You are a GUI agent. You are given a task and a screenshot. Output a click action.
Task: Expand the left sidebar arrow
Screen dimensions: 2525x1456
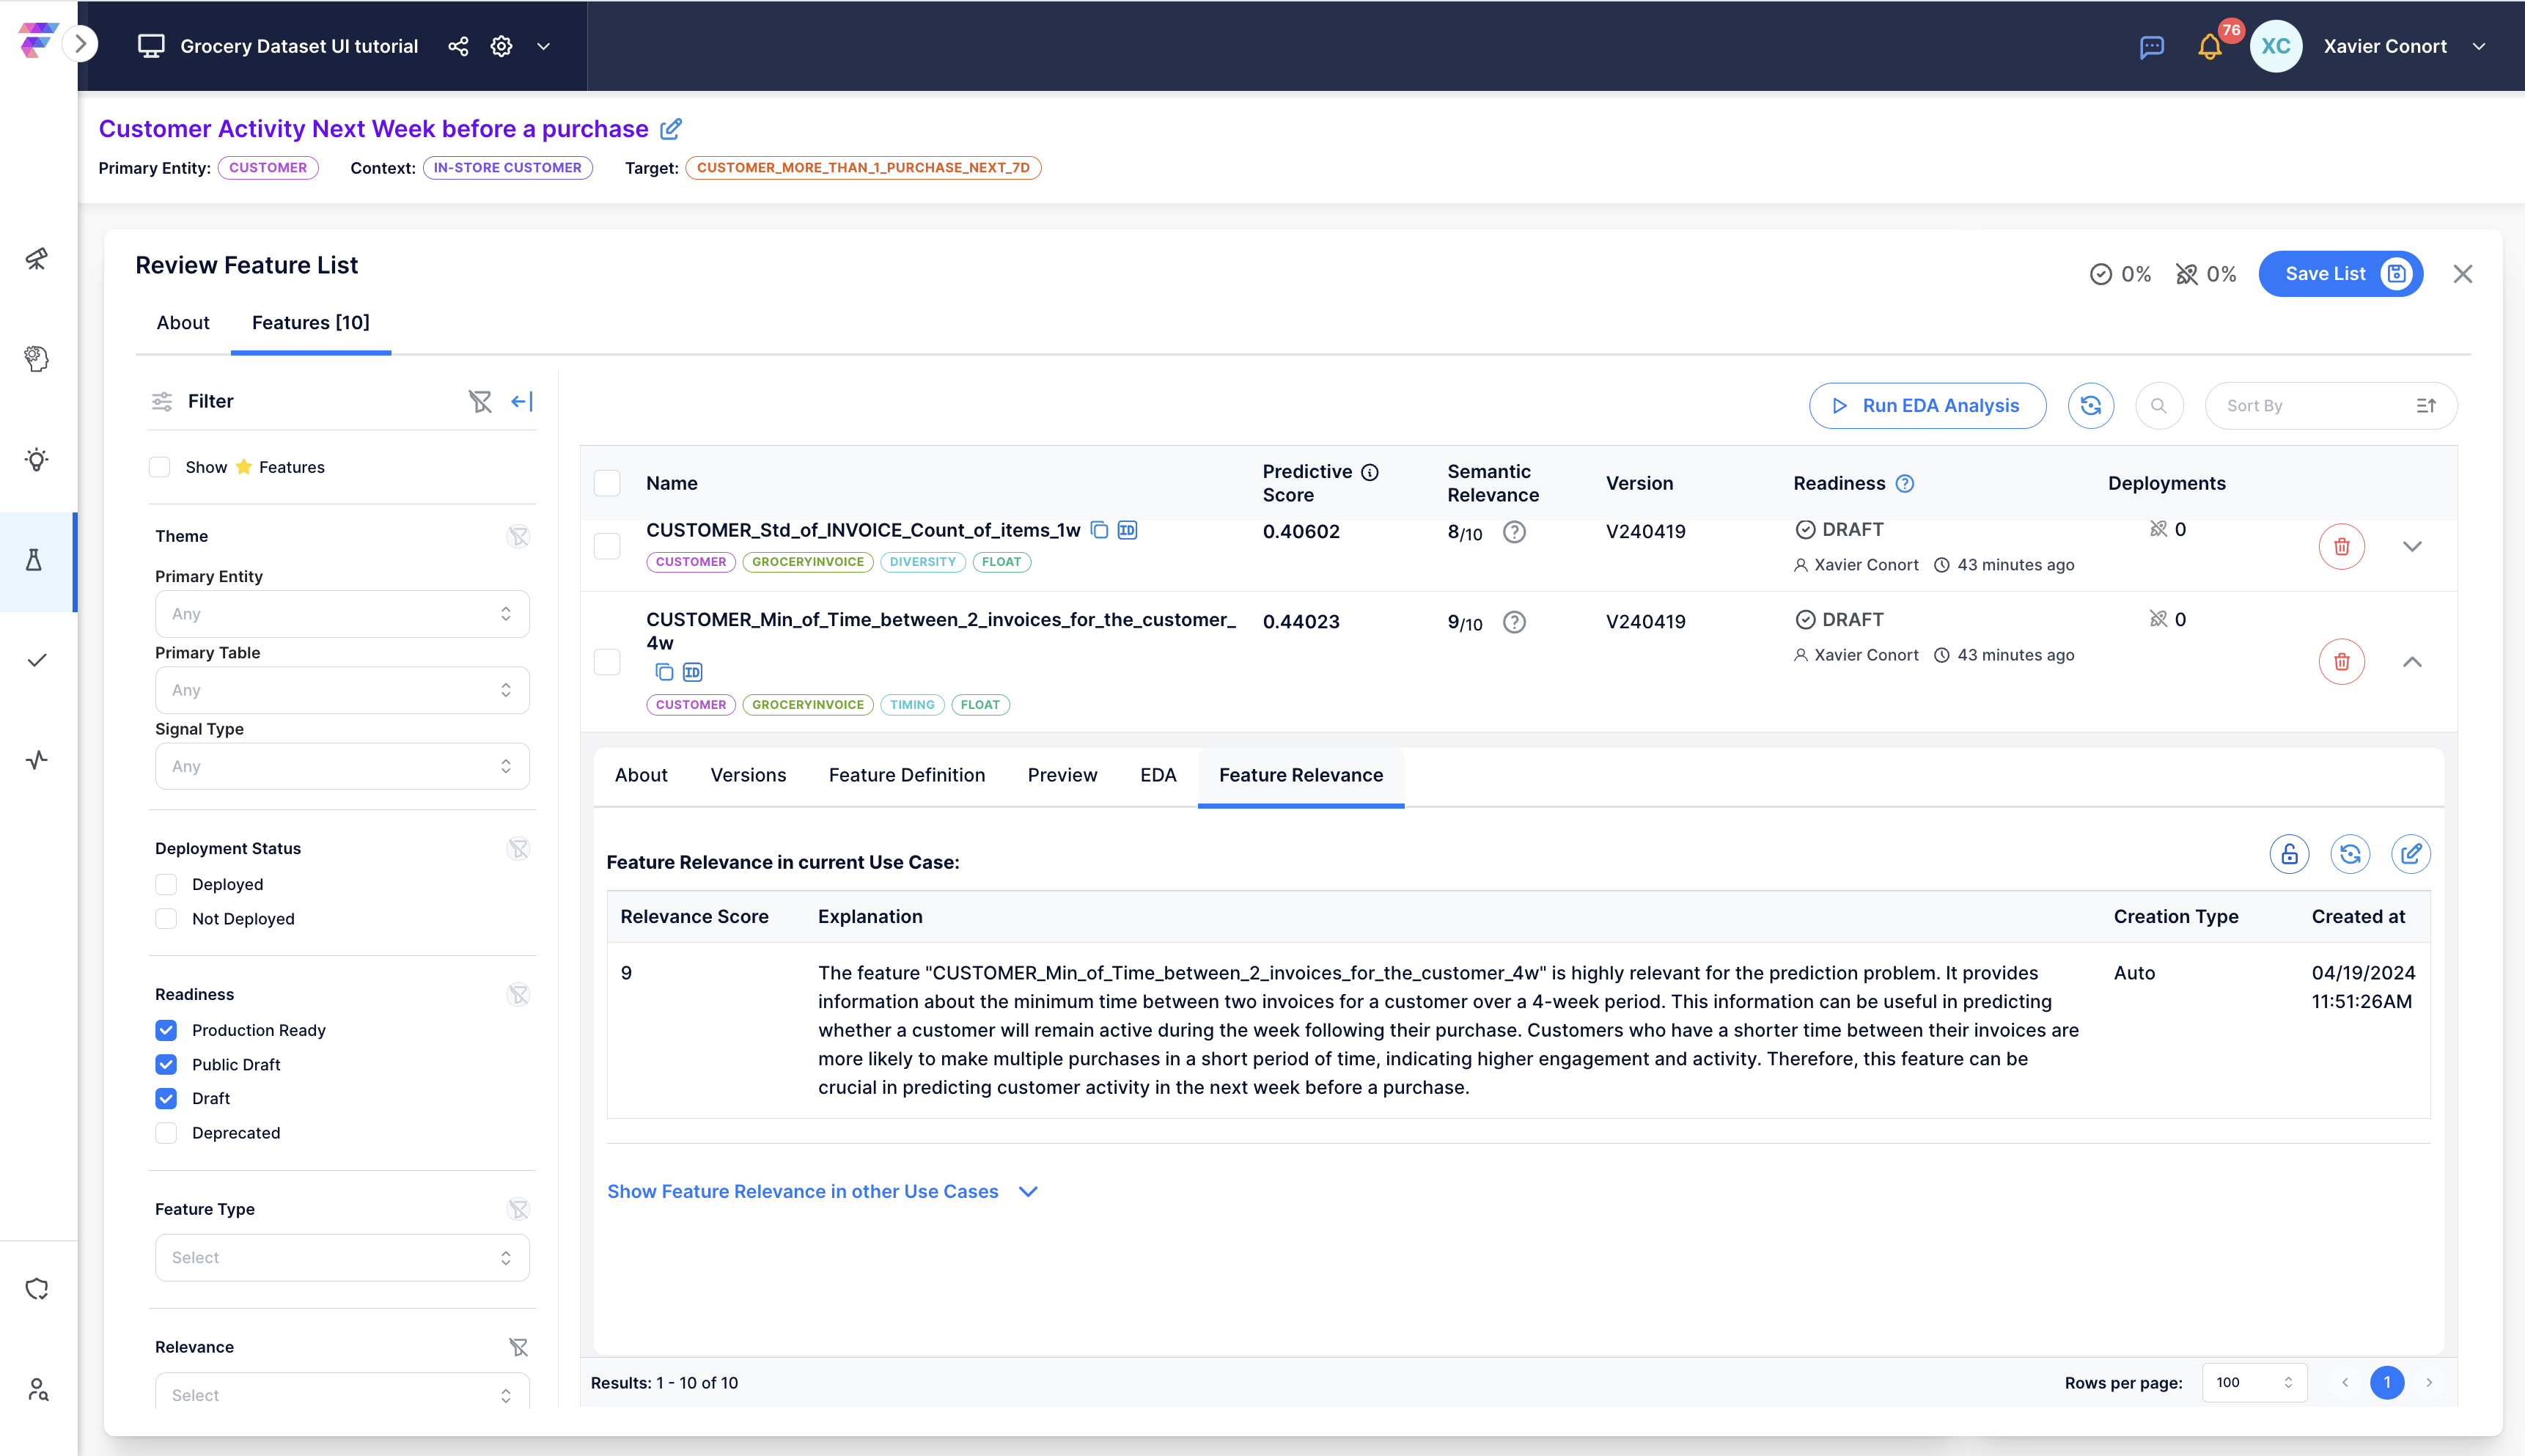(x=80, y=45)
